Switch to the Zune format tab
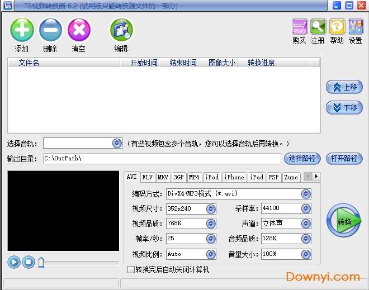The image size is (369, 290). click(291, 177)
